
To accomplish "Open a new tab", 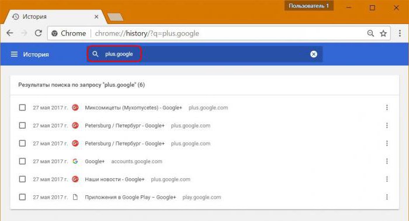I will (x=115, y=17).
